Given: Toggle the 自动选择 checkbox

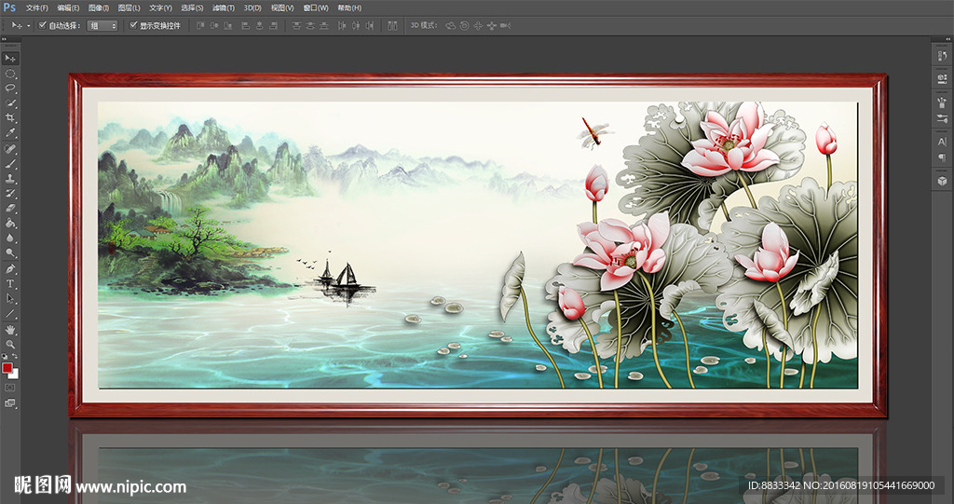Looking at the screenshot, I should click(x=43, y=25).
